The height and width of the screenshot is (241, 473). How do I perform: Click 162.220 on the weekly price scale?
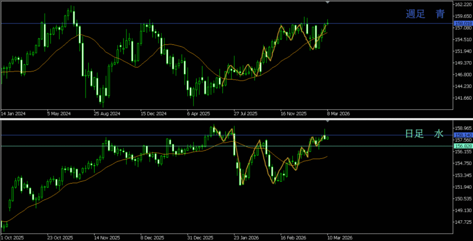point(462,5)
